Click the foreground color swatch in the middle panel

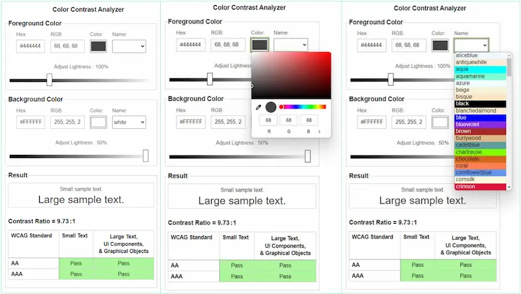[x=259, y=45]
